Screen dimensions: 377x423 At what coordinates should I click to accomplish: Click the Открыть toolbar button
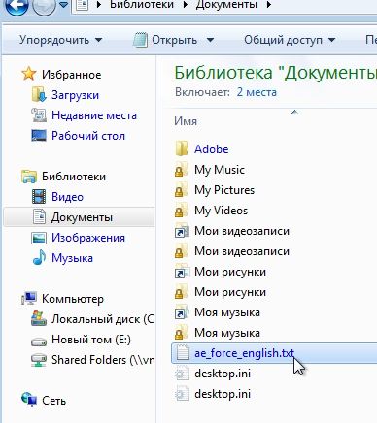coord(174,40)
